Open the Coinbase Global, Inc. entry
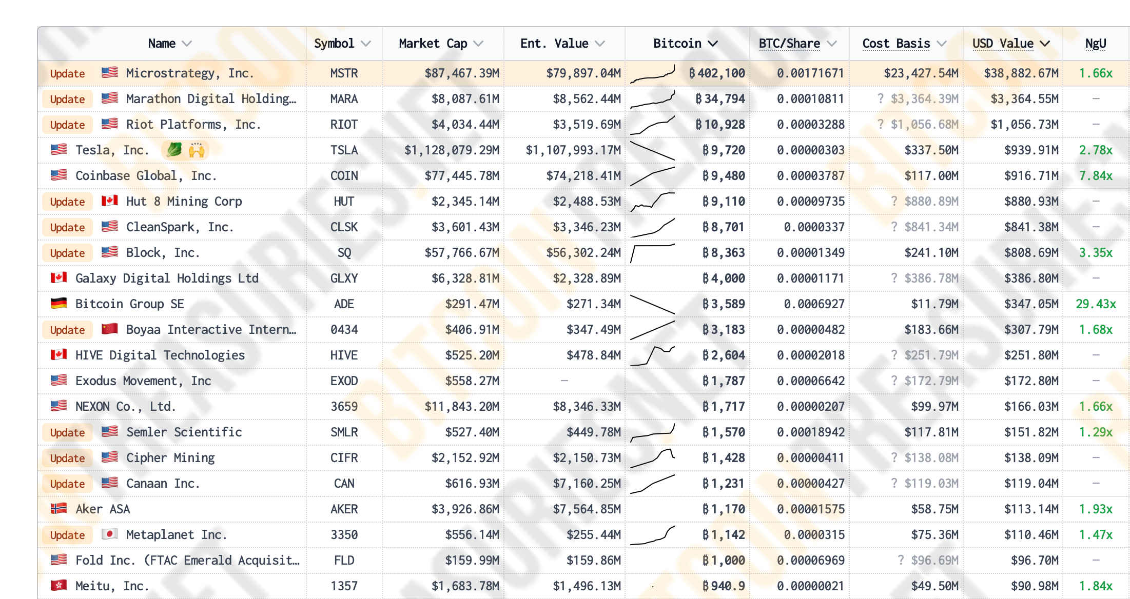This screenshot has height=599, width=1130. point(146,176)
